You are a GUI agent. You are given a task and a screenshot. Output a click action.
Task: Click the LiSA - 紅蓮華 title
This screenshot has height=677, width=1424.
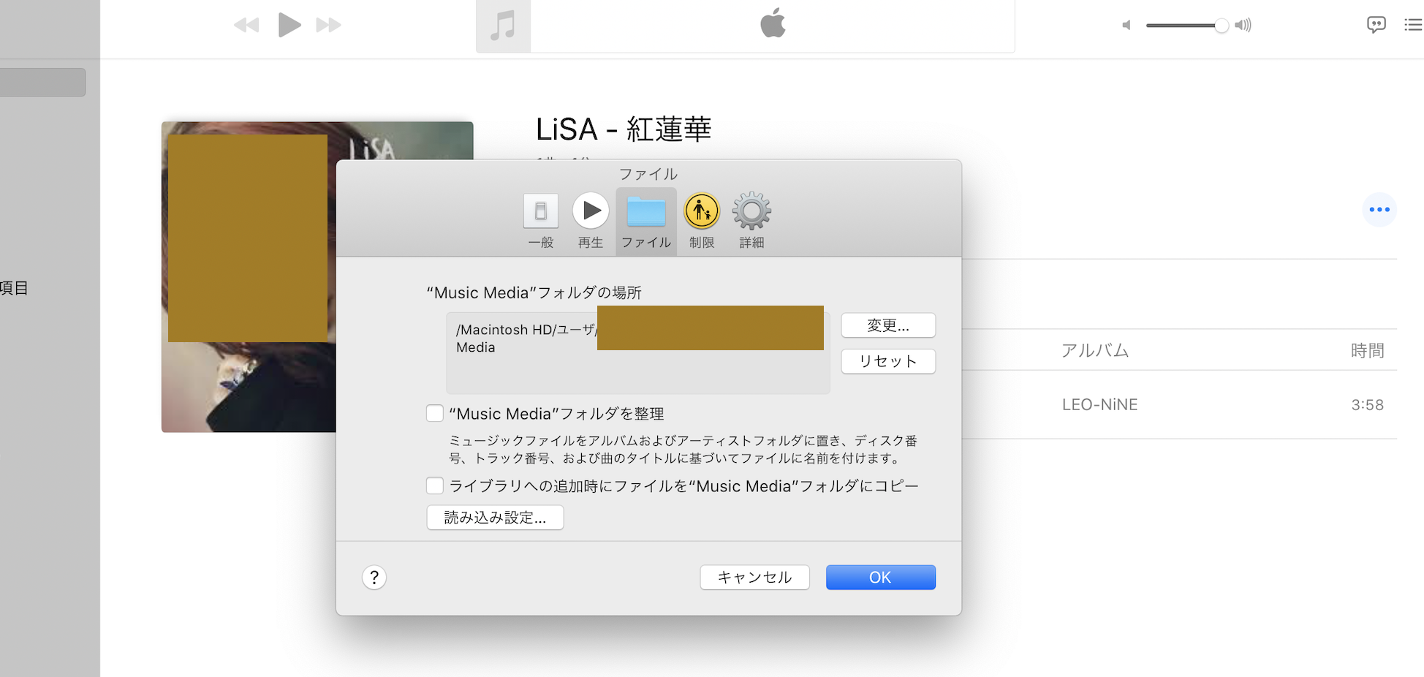tap(624, 129)
